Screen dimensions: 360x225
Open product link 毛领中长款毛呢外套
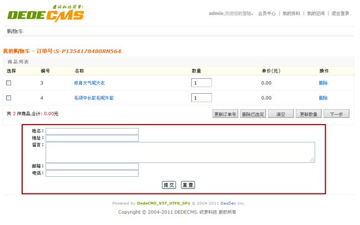pyautogui.click(x=94, y=98)
